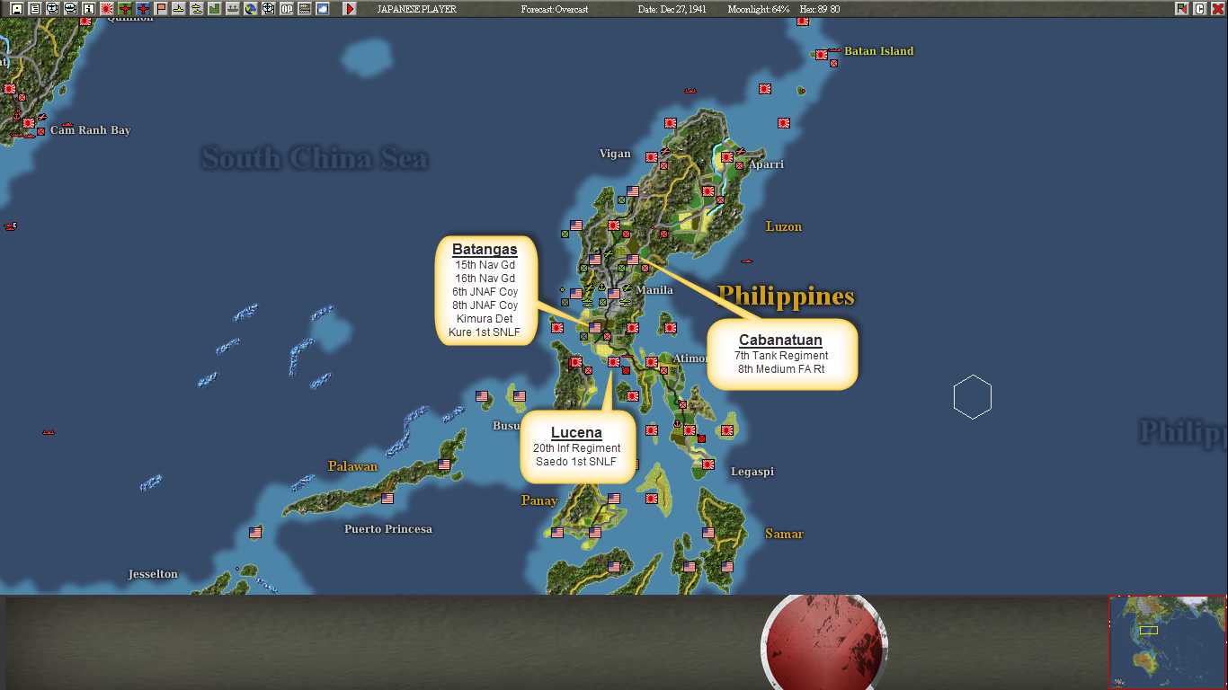Click the cloud weather icon
The height and width of the screenshot is (690, 1228).
pos(322,9)
